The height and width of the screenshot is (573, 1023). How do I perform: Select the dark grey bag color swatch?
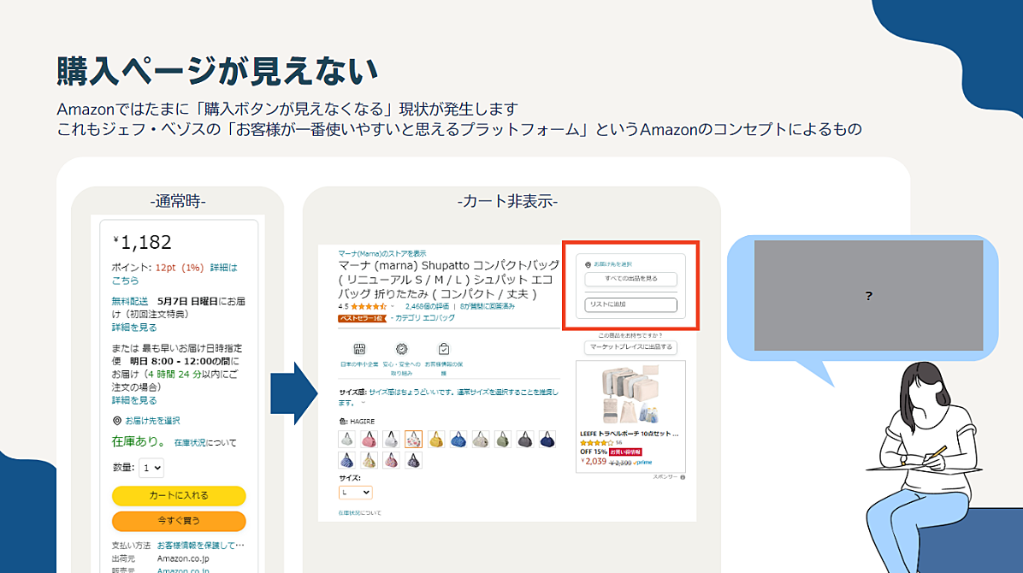pyautogui.click(x=524, y=440)
